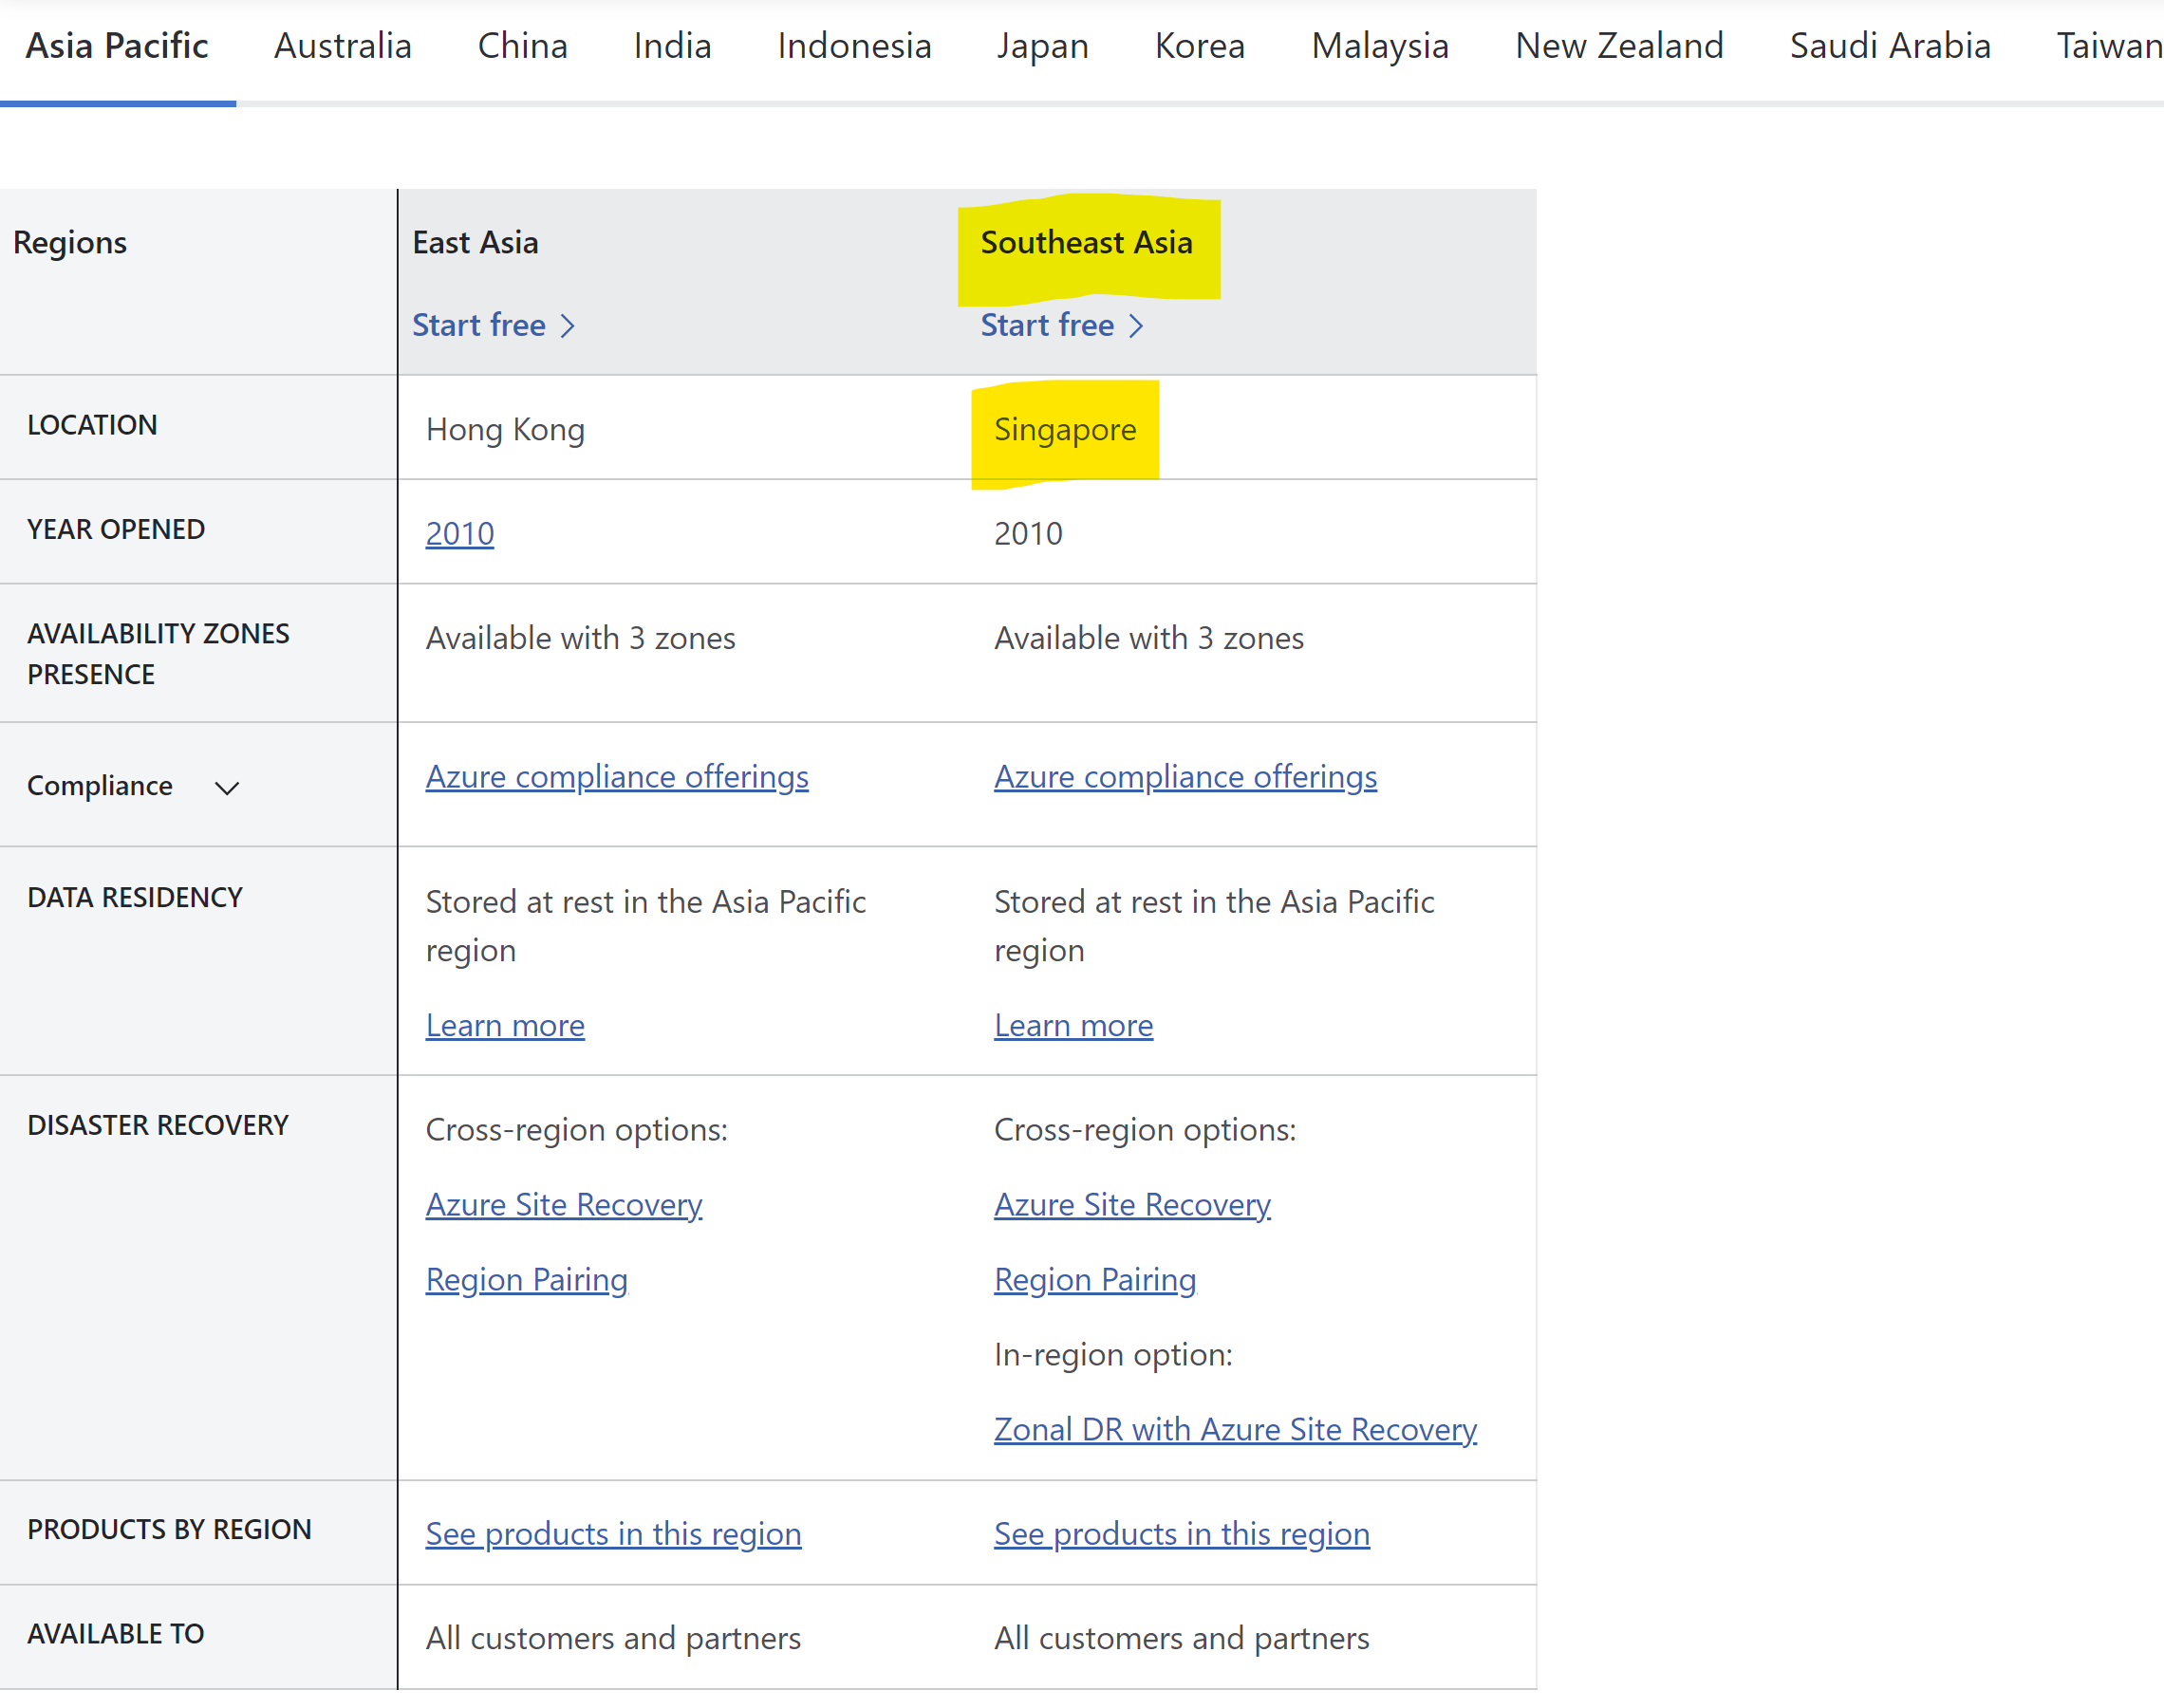This screenshot has height=1708, width=2164.
Task: Click the LOCATION row label
Action: pyautogui.click(x=91, y=425)
